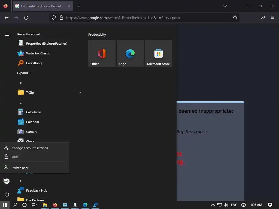The width and height of the screenshot is (279, 209).
Task: Open Feedback Hub taskbar icon
Action: 95,205
